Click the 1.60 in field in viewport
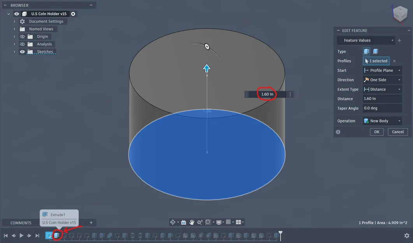This screenshot has width=413, height=243. click(x=267, y=94)
